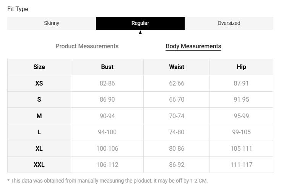
Task: Click the Waist column header
Action: (177, 67)
